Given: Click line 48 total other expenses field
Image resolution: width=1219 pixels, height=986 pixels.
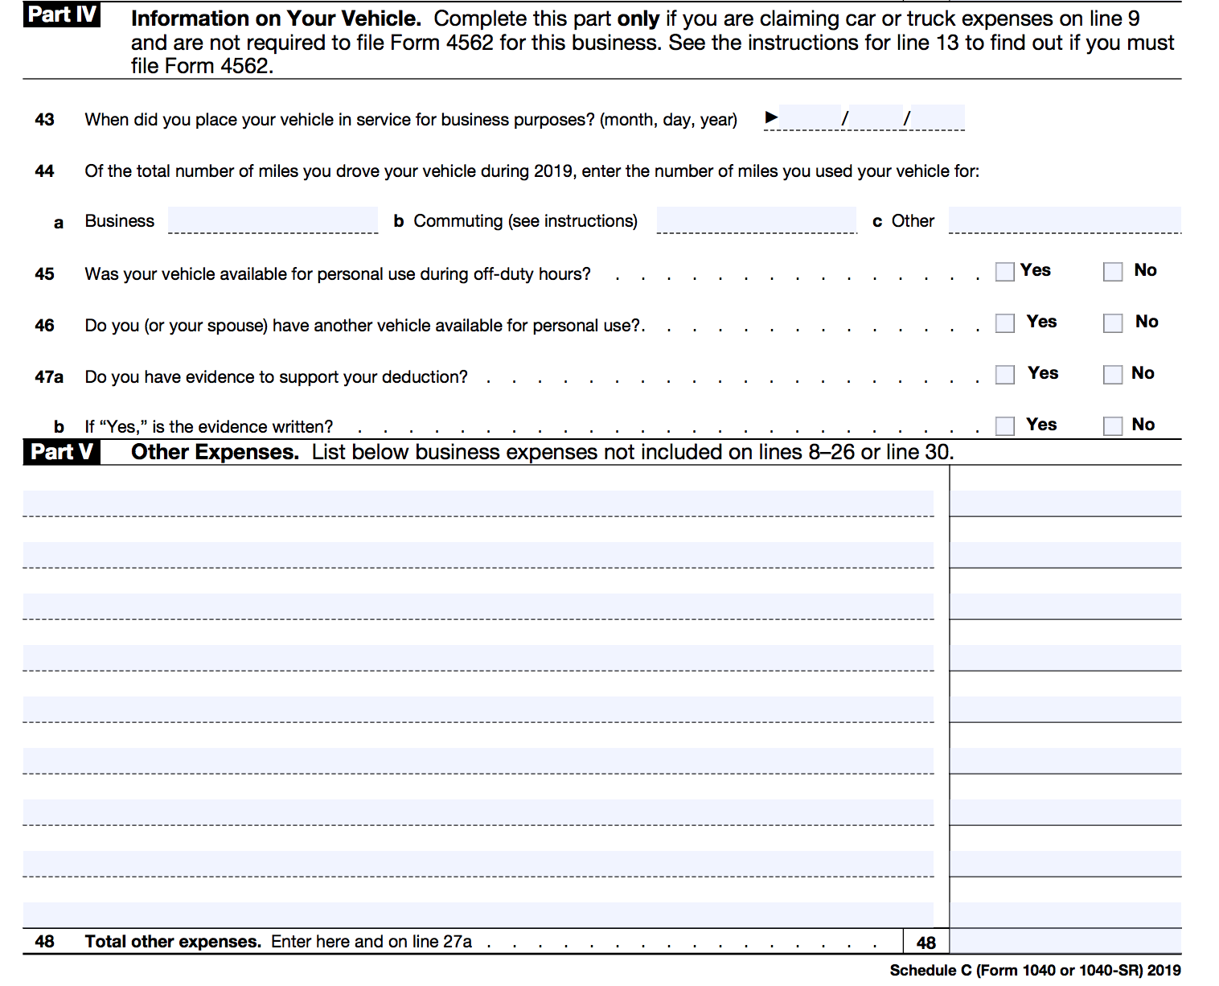Looking at the screenshot, I should pyautogui.click(x=1065, y=942).
